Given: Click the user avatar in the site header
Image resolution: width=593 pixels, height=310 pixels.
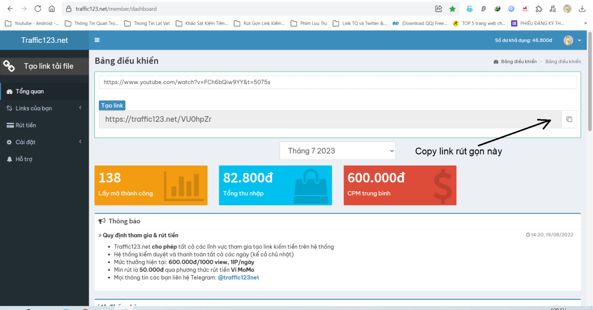Looking at the screenshot, I should (568, 41).
